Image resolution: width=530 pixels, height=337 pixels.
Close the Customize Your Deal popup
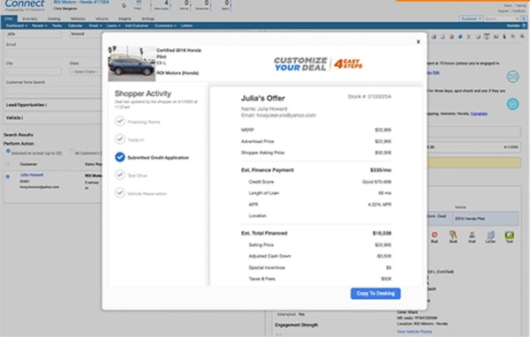[418, 41]
